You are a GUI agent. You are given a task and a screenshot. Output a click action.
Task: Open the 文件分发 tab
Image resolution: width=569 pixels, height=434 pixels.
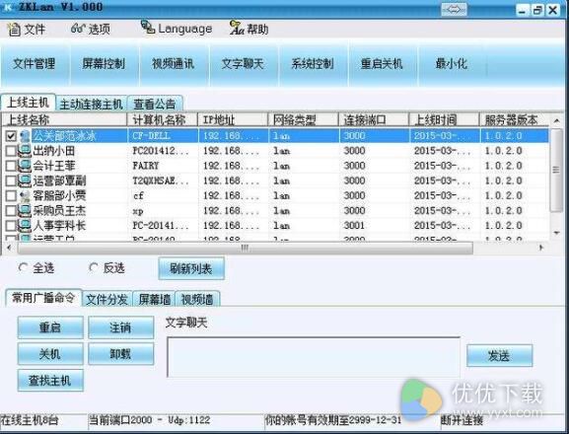107,300
